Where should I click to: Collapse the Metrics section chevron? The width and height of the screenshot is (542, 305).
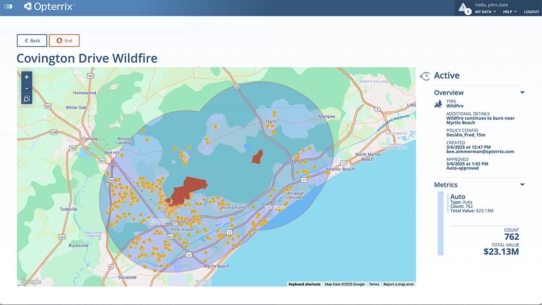[x=522, y=184]
